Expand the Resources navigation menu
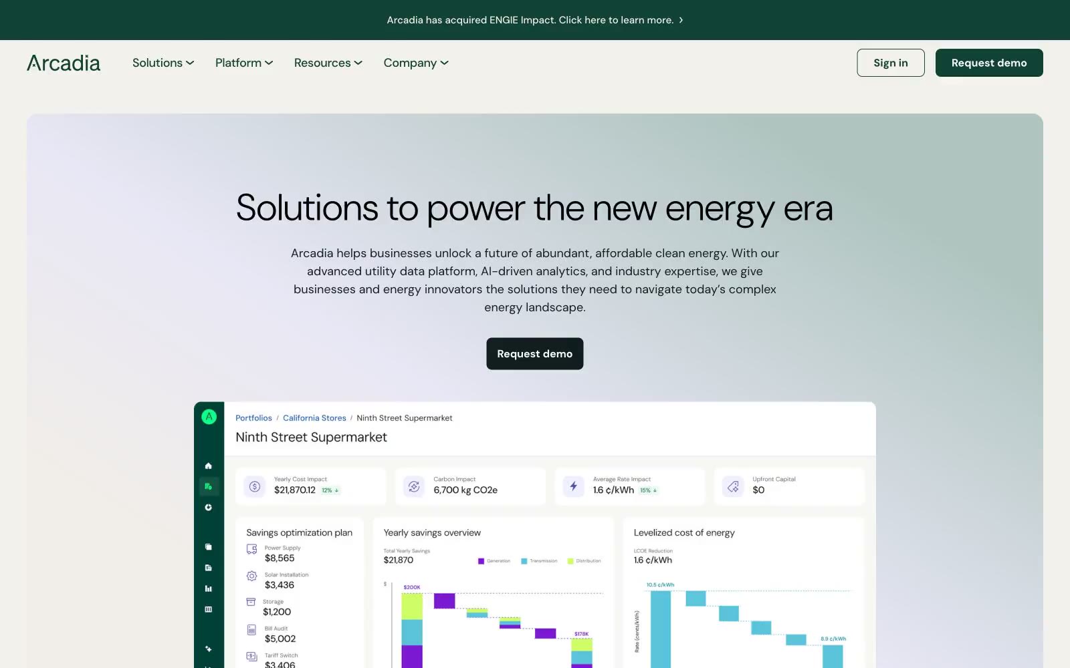 pyautogui.click(x=328, y=63)
